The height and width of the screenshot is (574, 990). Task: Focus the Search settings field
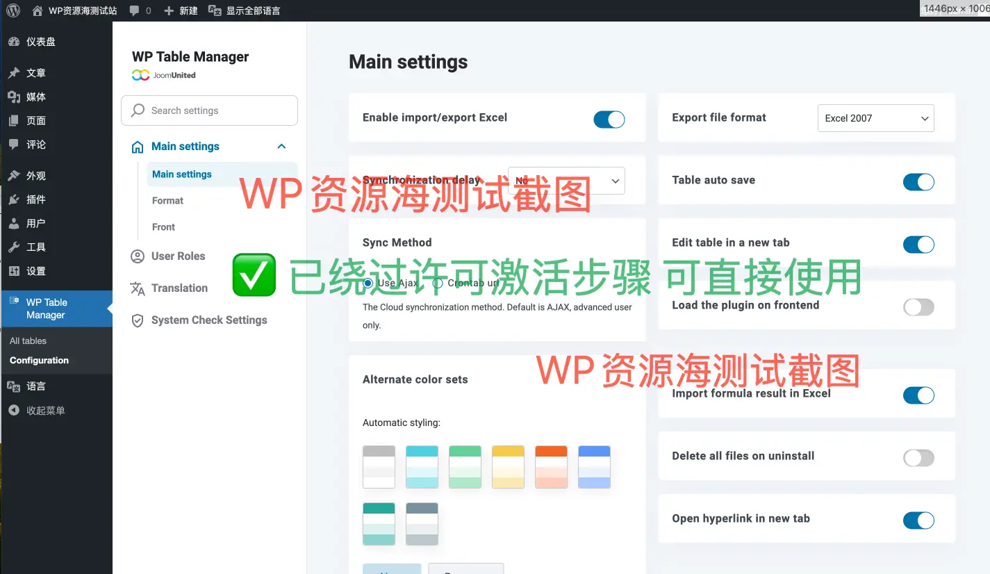pos(209,110)
